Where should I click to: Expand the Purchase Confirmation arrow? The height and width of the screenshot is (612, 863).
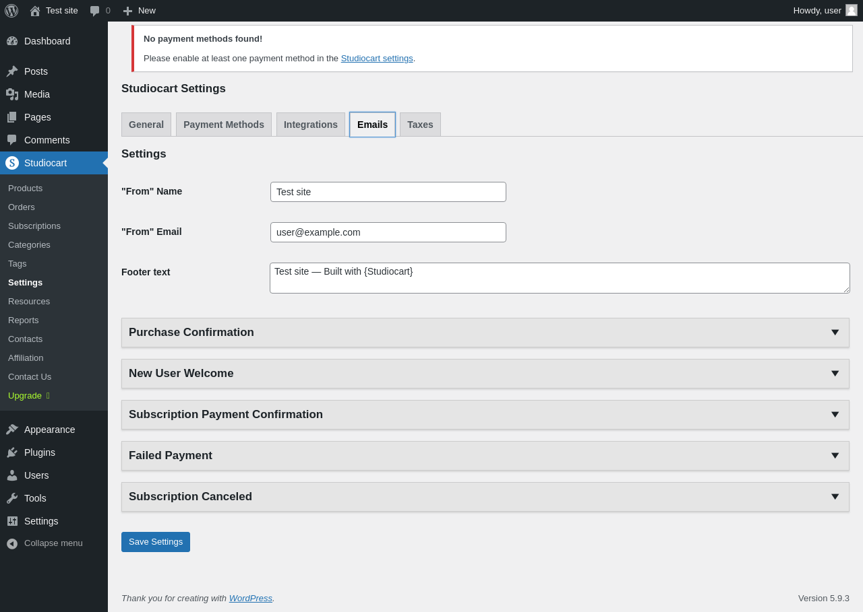[x=835, y=333]
